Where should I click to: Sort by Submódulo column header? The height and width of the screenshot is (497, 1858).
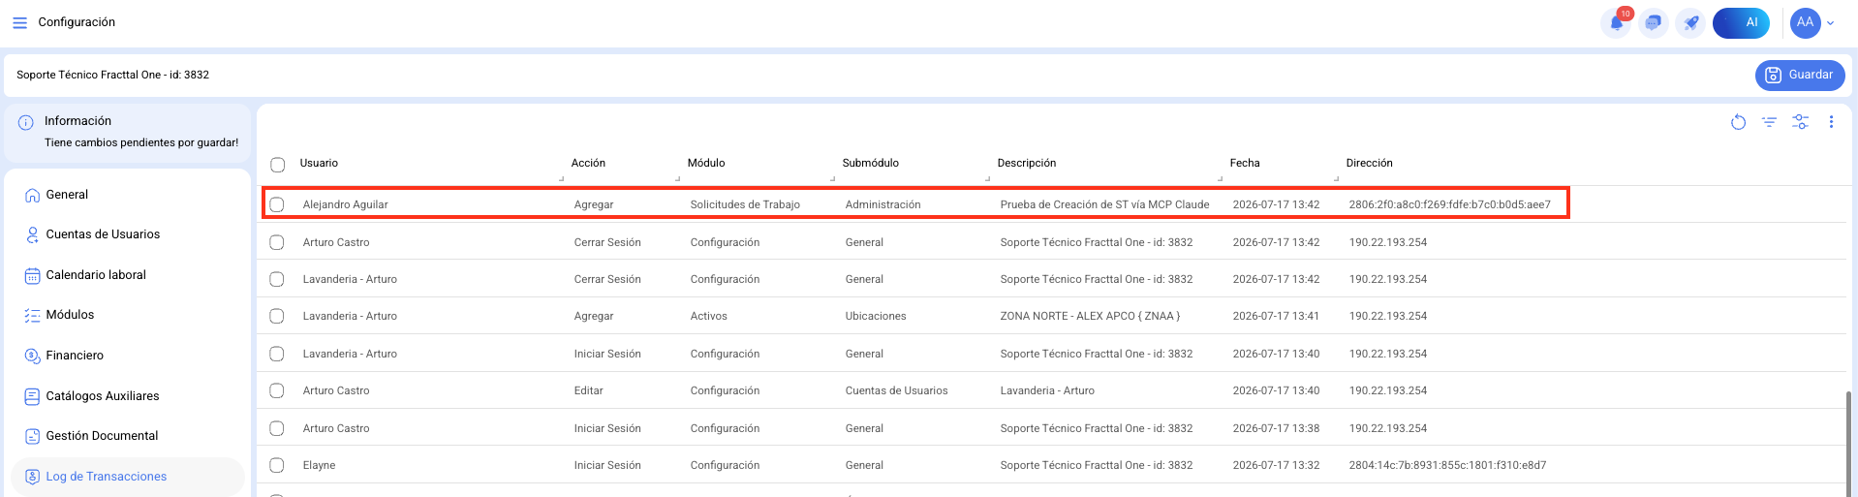coord(871,163)
